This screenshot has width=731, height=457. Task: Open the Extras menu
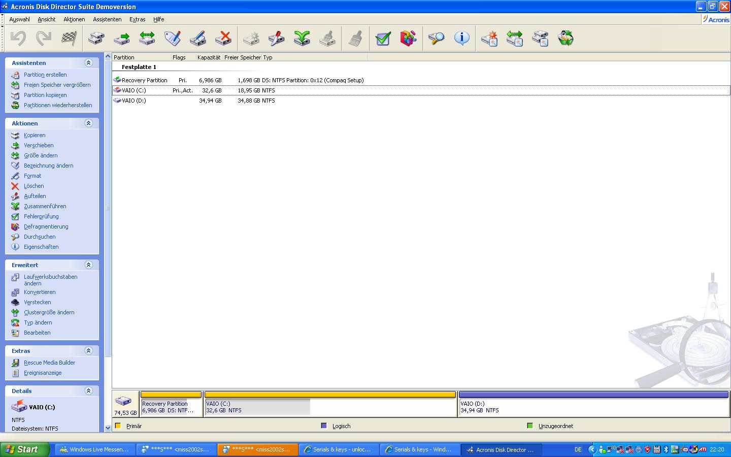coord(137,19)
